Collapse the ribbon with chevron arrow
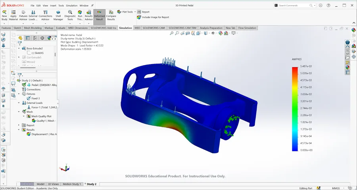The width and height of the screenshot is (357, 190). tap(354, 23)
